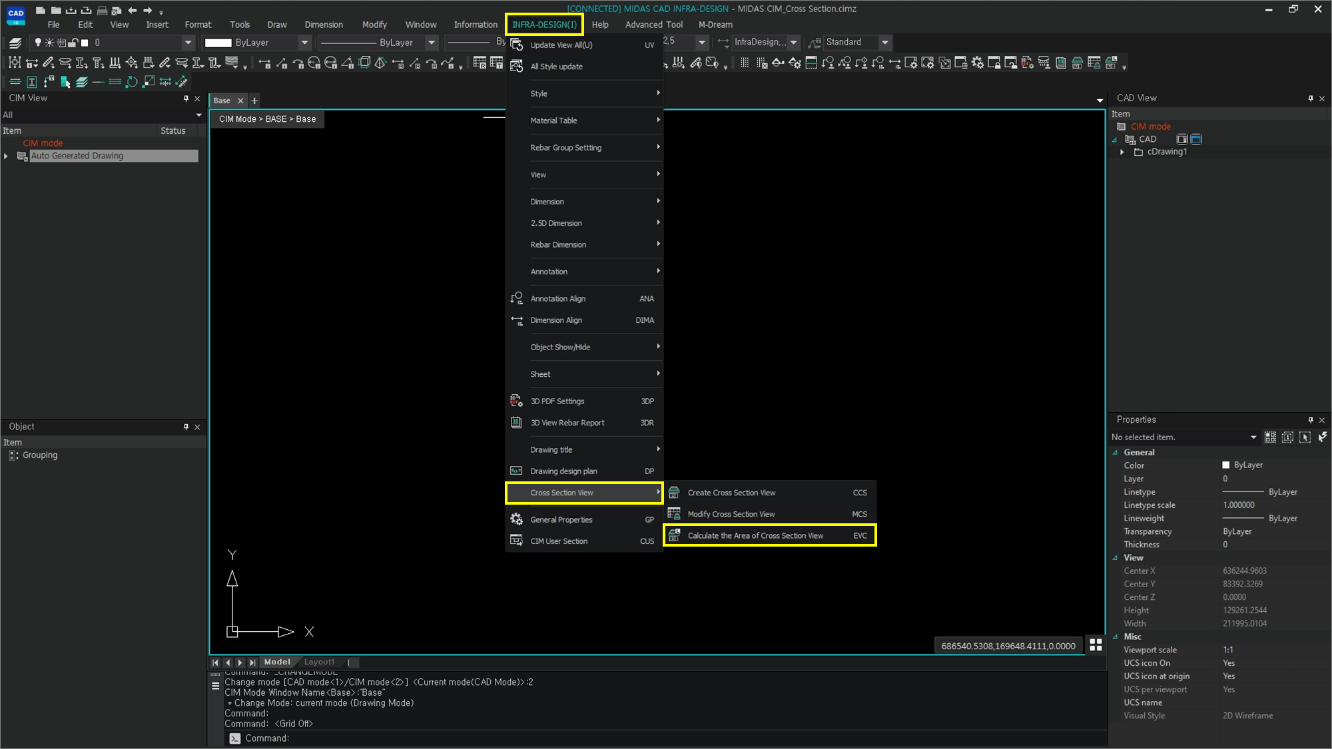Click the drawing tabs list arrow above the canvas

(1100, 101)
